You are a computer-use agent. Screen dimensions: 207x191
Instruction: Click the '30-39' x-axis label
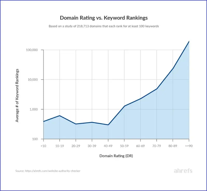92,146
